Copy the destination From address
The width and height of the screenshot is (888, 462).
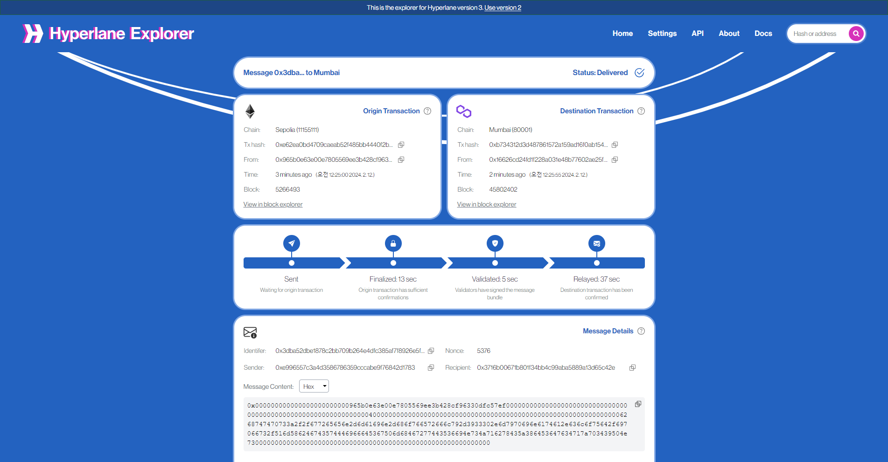(x=615, y=159)
